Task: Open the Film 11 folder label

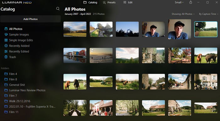Action: [x=14, y=112]
